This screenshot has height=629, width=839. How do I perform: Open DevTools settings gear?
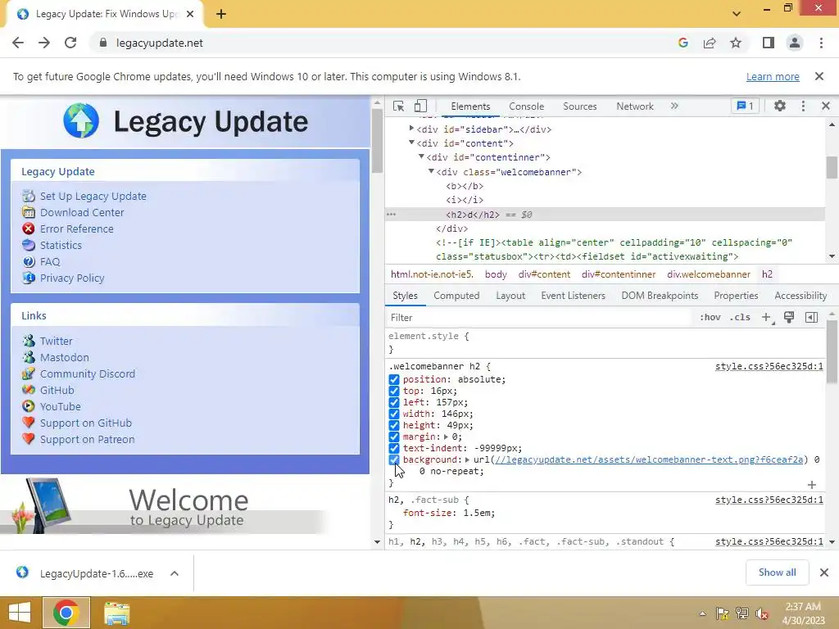click(x=780, y=106)
